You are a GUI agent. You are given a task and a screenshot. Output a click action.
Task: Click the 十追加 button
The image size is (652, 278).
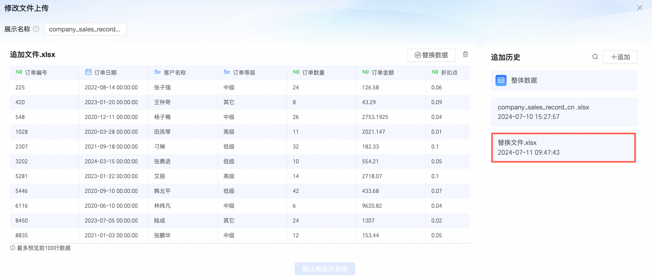(620, 57)
